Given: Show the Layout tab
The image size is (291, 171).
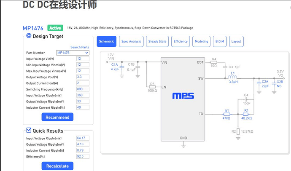Looking at the screenshot, I should [236, 41].
